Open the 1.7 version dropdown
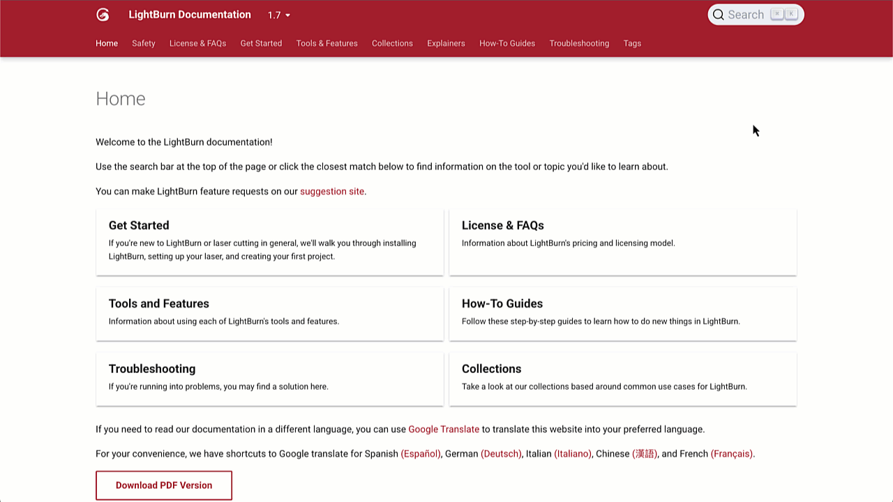This screenshot has width=893, height=502. [x=279, y=15]
